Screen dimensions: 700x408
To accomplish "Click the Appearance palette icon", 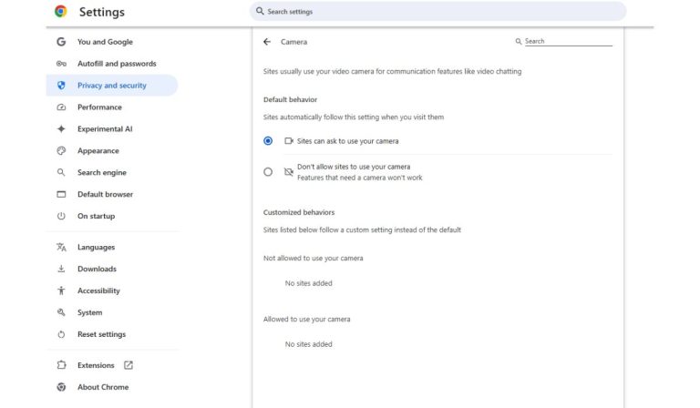I will click(x=61, y=151).
